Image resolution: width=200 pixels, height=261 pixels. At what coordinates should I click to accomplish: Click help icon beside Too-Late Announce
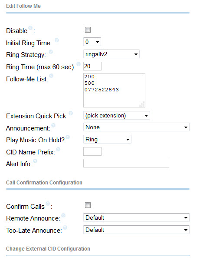tap(65, 228)
